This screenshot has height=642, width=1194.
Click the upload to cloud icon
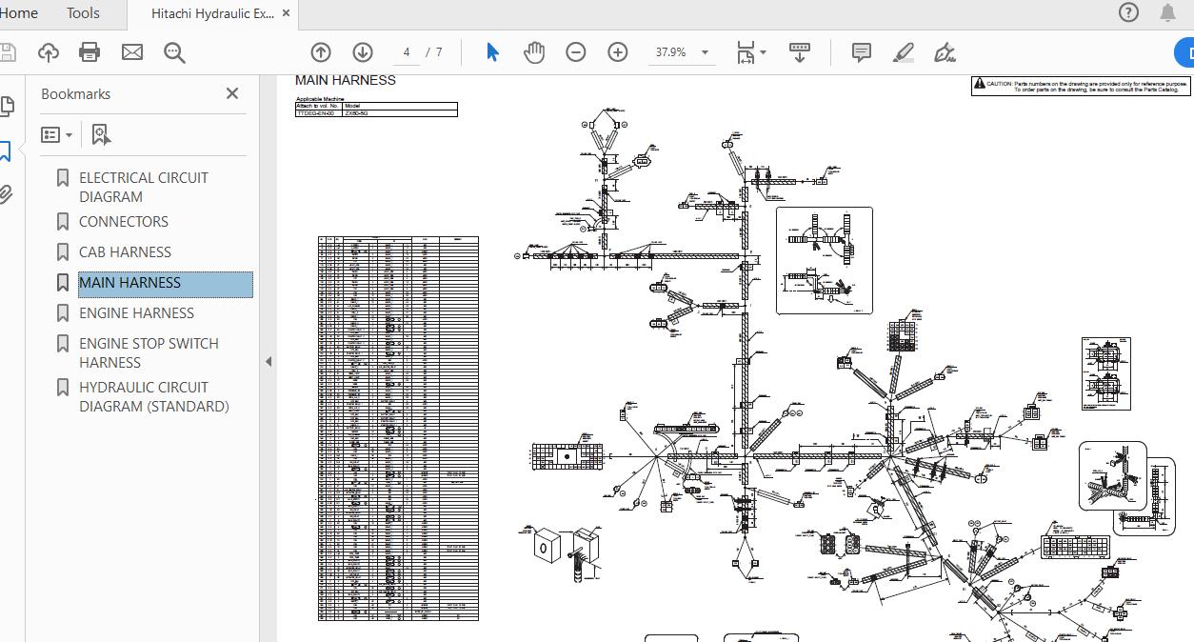48,52
